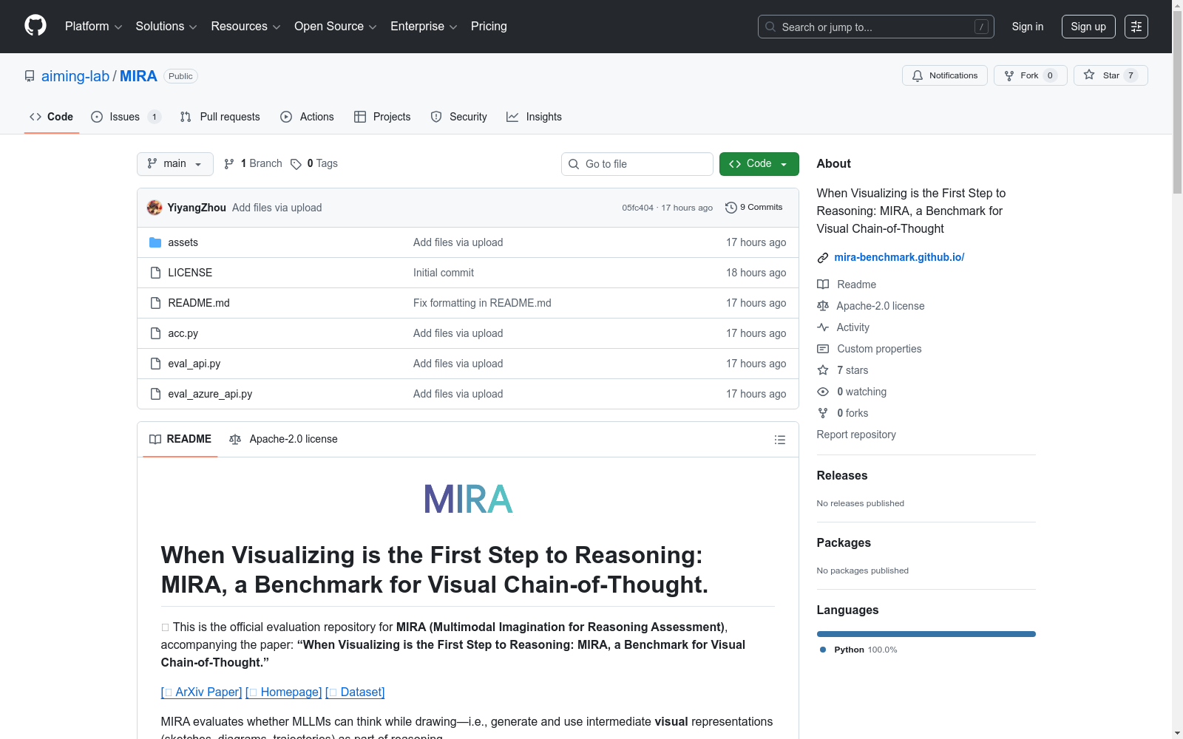Switch to the Projects tab
Screen dimensions: 1183x739
(x=382, y=117)
